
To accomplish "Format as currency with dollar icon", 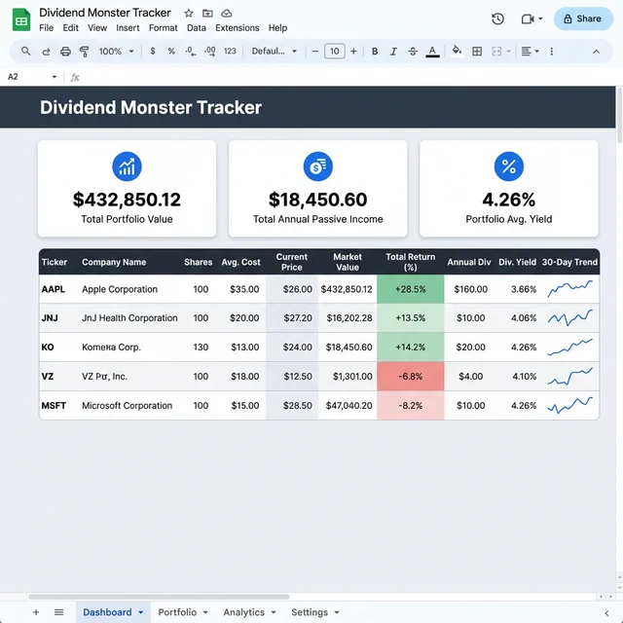I will 153,52.
